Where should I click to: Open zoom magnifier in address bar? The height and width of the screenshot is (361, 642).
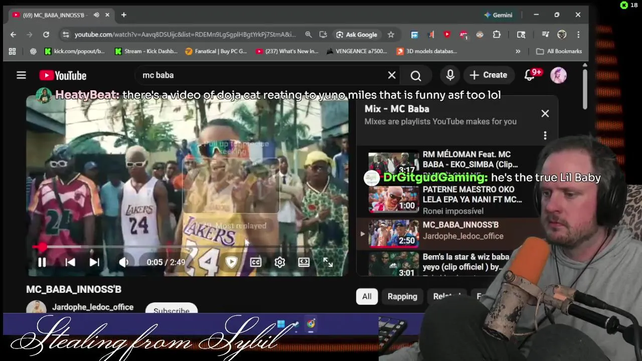click(308, 35)
